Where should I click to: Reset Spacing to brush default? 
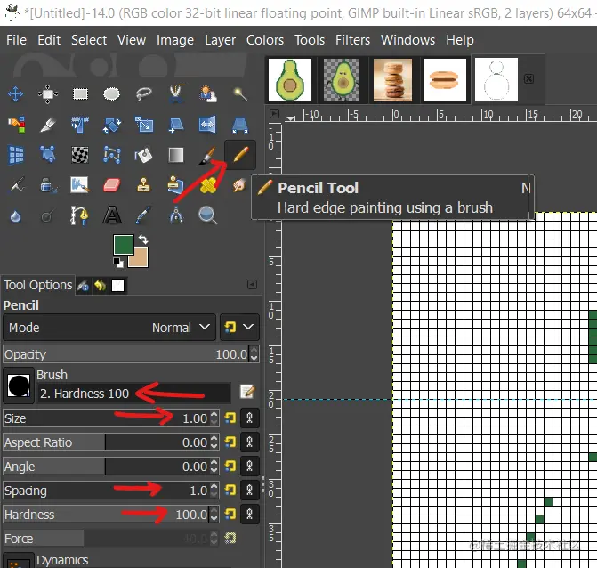coord(230,491)
